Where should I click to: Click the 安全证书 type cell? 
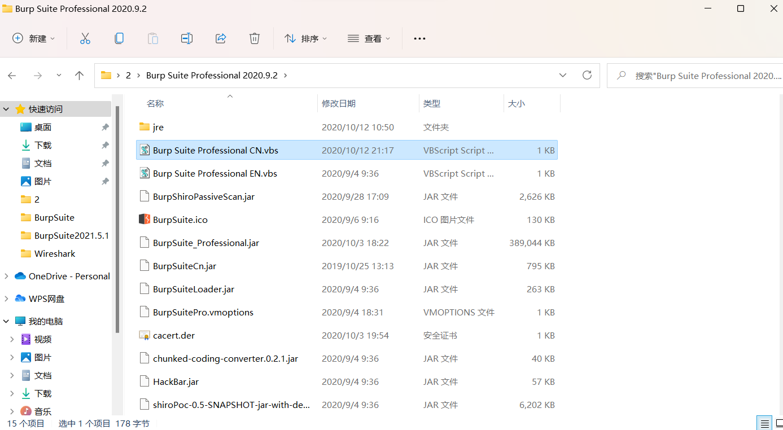point(440,335)
